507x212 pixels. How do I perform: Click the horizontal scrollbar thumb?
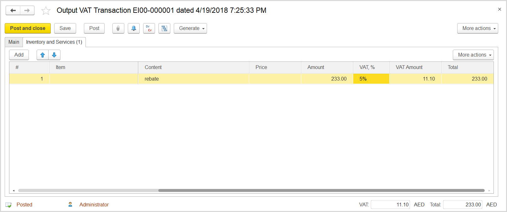[x=321, y=190]
